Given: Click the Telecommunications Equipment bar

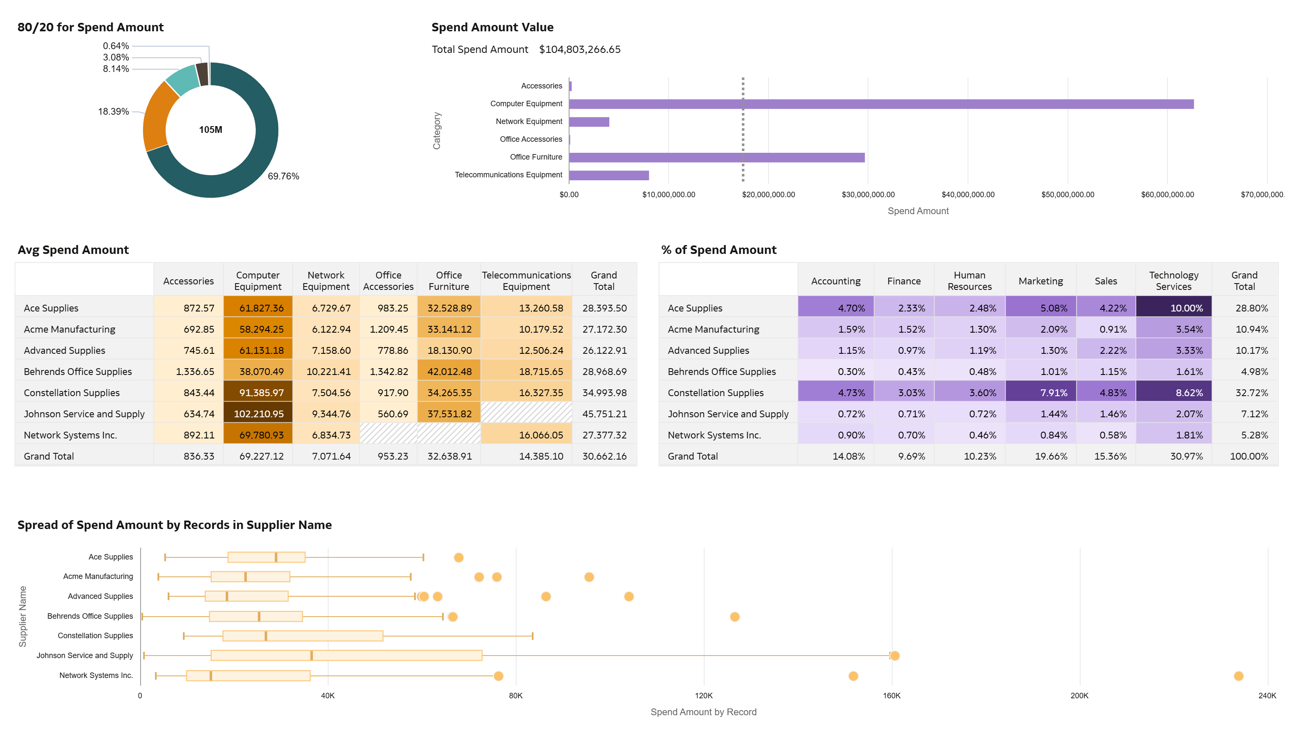Looking at the screenshot, I should click(608, 175).
